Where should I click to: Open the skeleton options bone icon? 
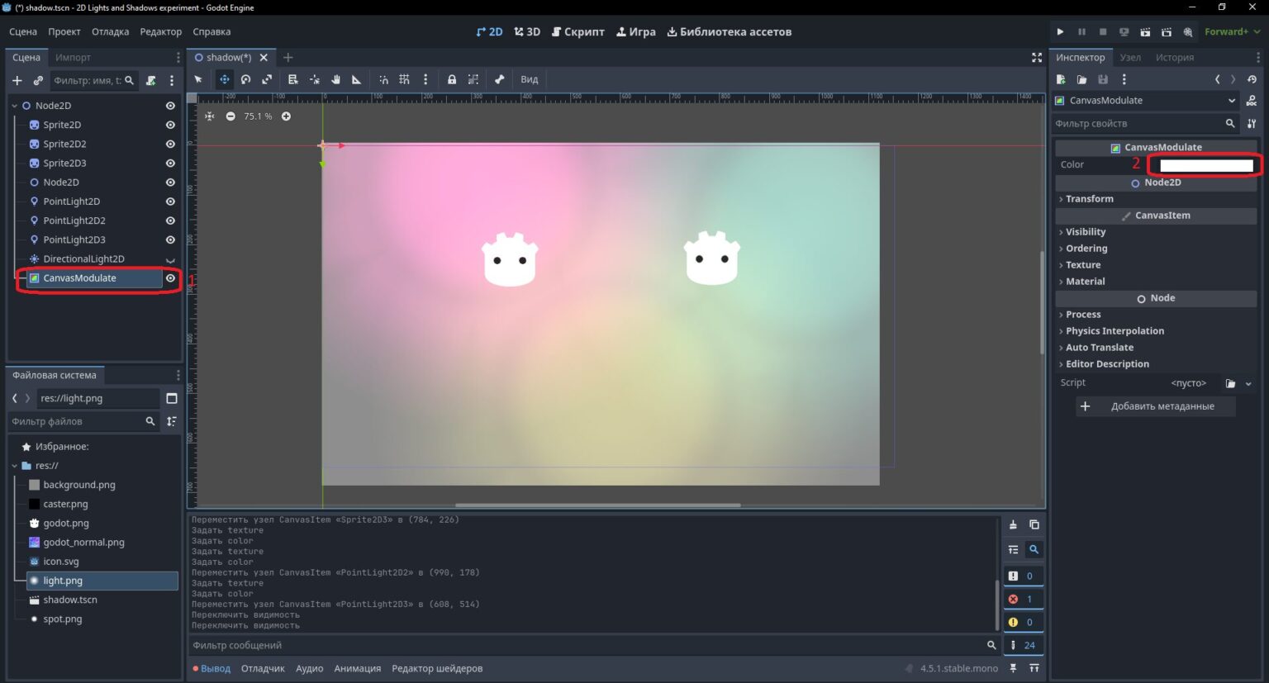point(499,79)
